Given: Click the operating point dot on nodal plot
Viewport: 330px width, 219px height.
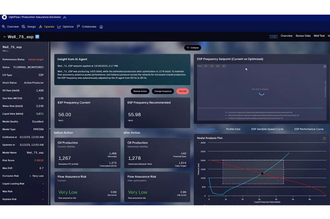Looking at the screenshot, I should (262, 173).
